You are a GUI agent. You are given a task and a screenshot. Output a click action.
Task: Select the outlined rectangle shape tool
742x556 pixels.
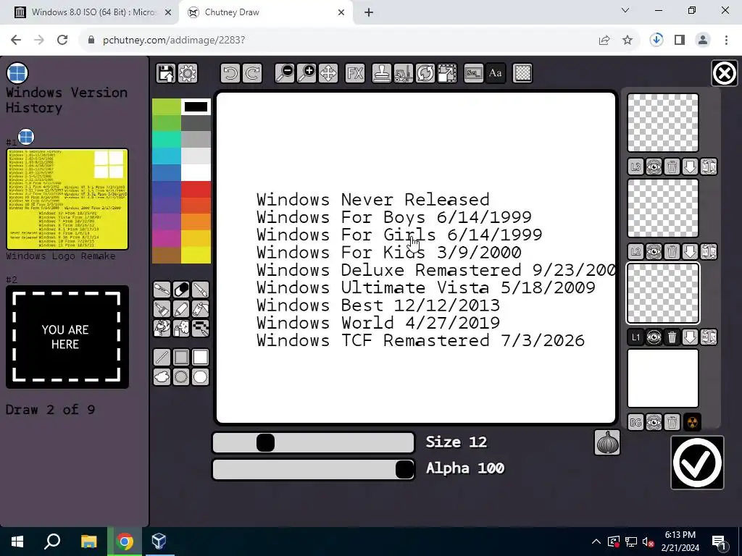point(181,358)
